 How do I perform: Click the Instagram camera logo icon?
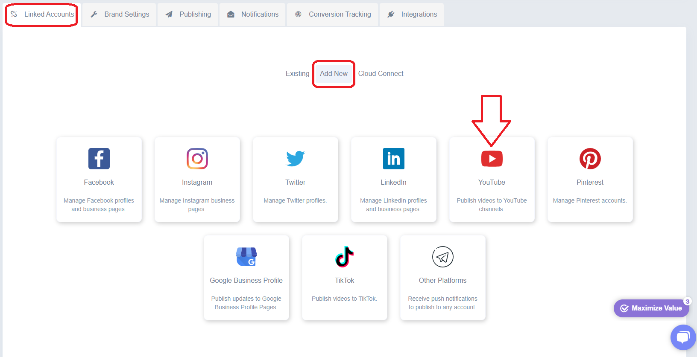coord(197,159)
